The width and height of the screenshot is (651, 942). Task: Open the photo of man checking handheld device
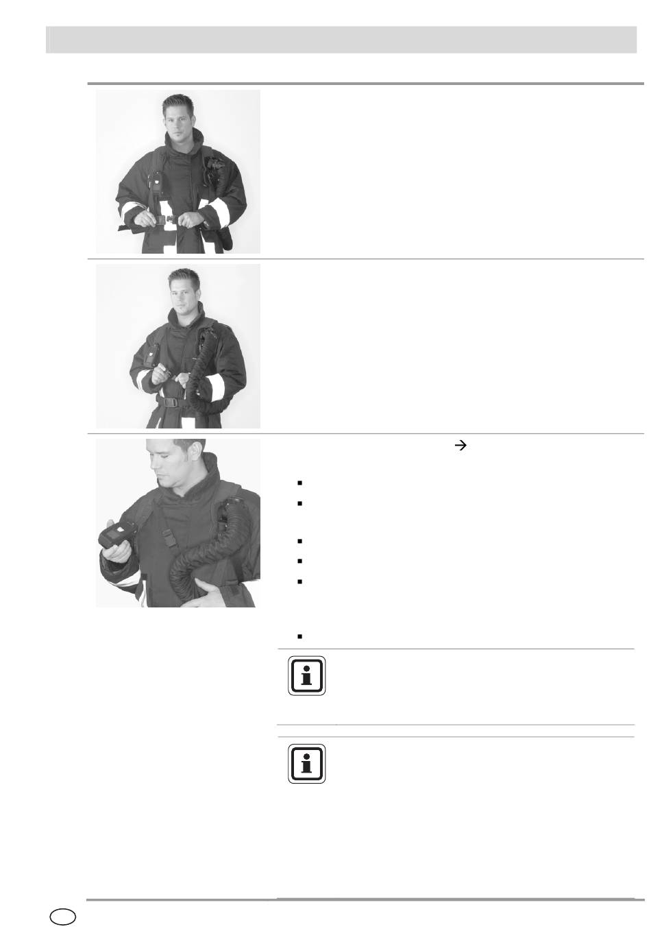tap(177, 523)
